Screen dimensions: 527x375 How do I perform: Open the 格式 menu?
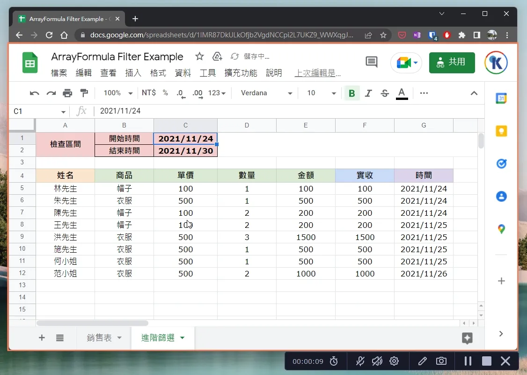coord(158,73)
